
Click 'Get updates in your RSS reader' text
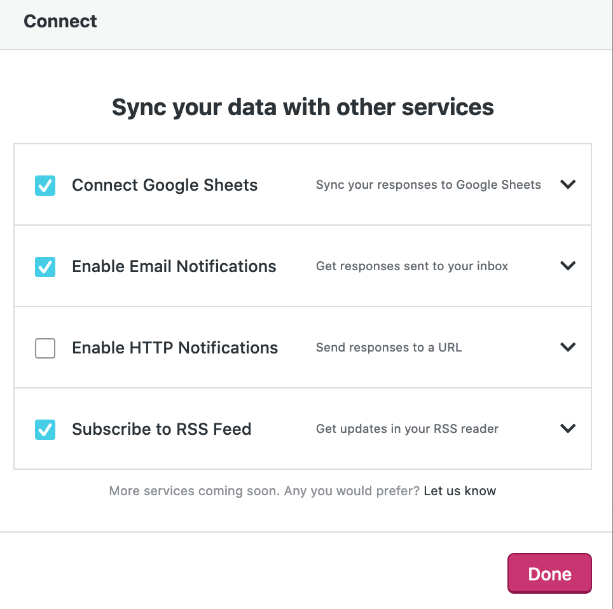click(407, 429)
